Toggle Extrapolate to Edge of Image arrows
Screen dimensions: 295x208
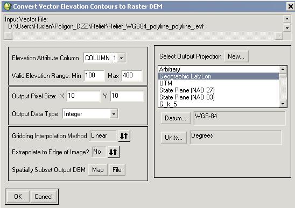point(113,152)
